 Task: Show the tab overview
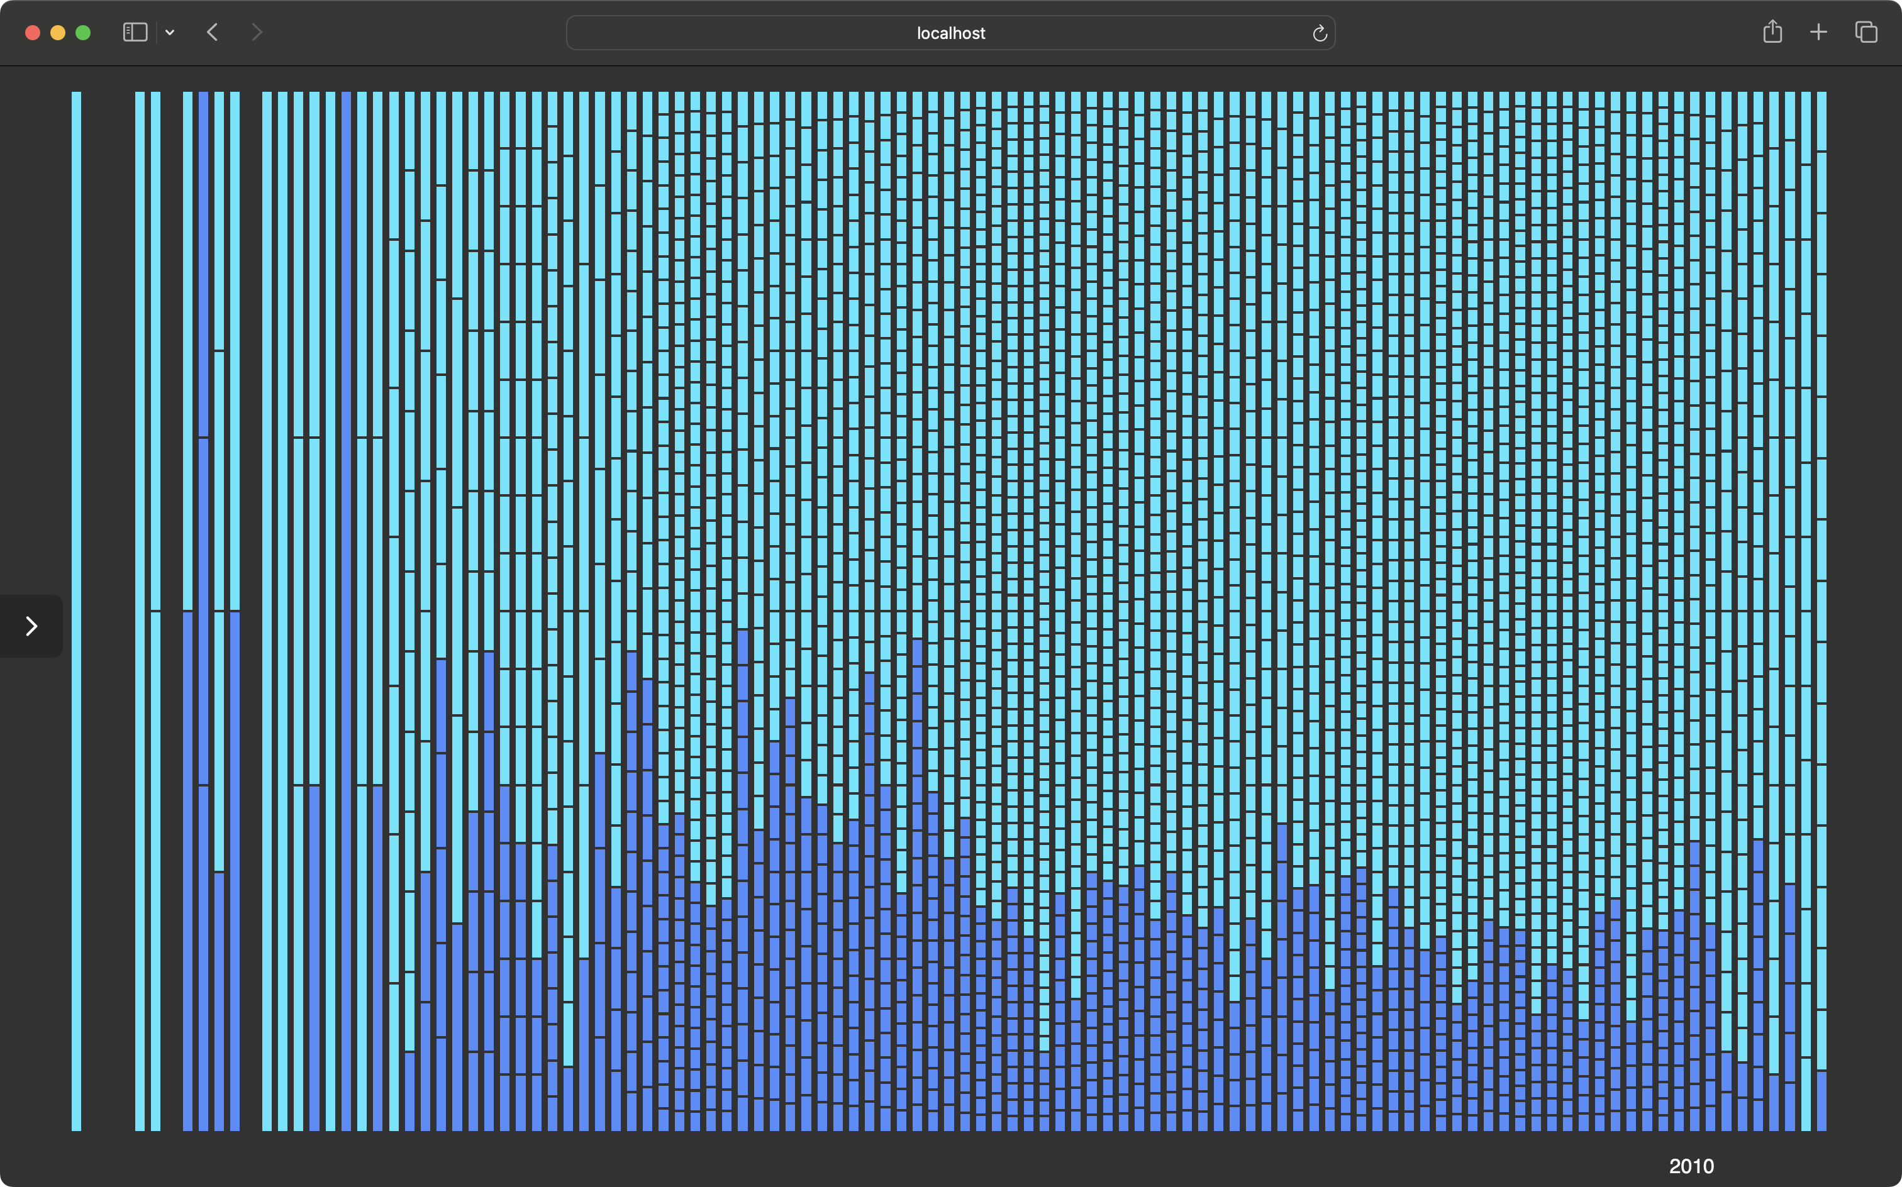(x=1866, y=32)
